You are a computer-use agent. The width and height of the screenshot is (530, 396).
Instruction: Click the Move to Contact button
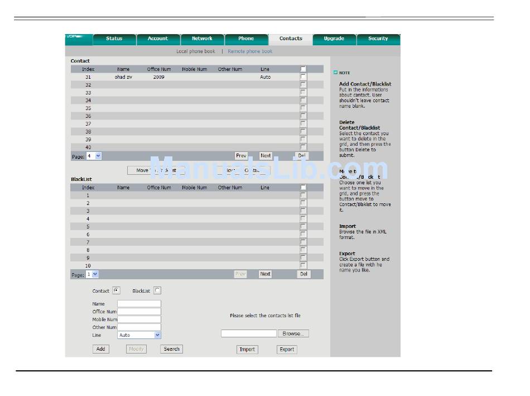tap(243, 170)
